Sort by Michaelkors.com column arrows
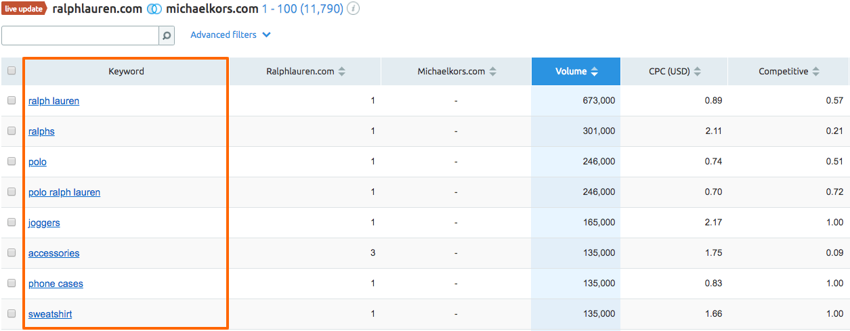The image size is (850, 331). [493, 72]
